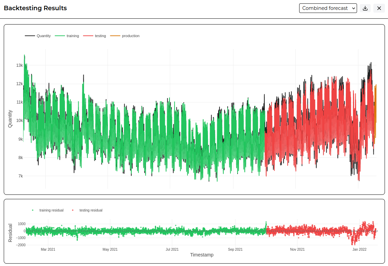Close the Backtesting Results panel

pos(379,8)
